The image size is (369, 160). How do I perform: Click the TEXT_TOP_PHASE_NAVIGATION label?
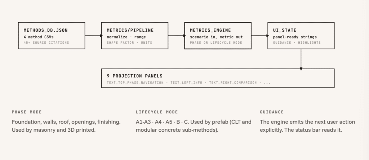click(x=135, y=83)
